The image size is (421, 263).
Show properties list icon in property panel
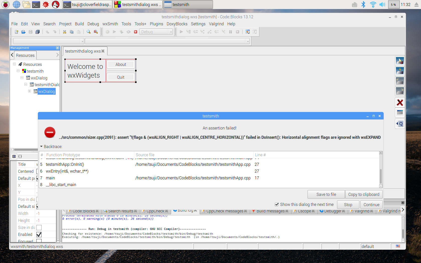14,156
